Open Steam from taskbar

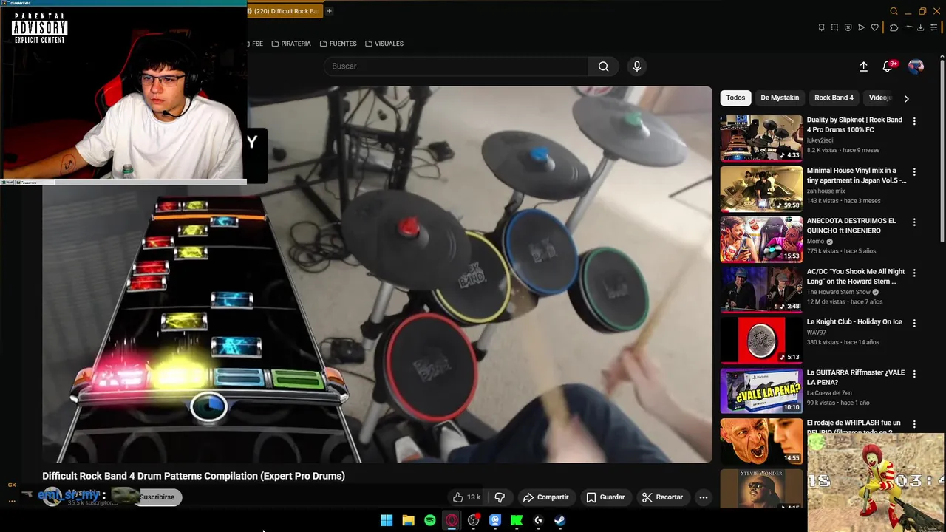(x=560, y=520)
